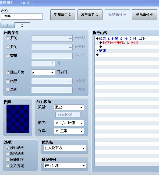Open the 物品 dropdown list
Screen dimensions: 159x175
[52, 81]
